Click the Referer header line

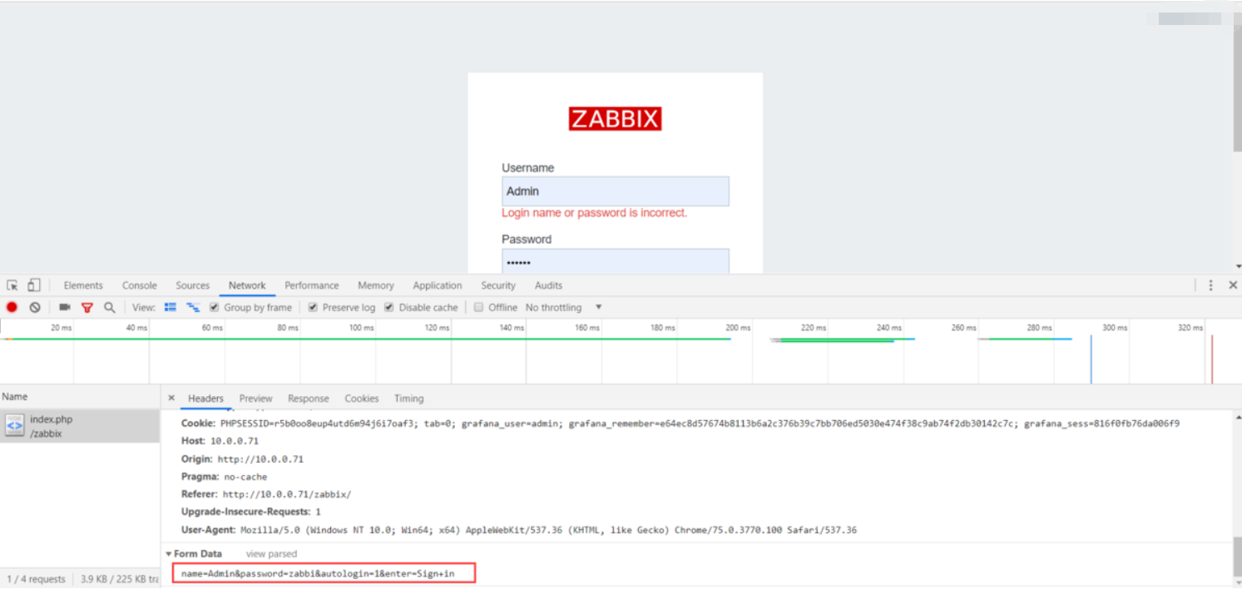tap(266, 494)
